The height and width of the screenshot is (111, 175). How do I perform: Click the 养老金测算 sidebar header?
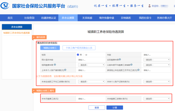17,27
